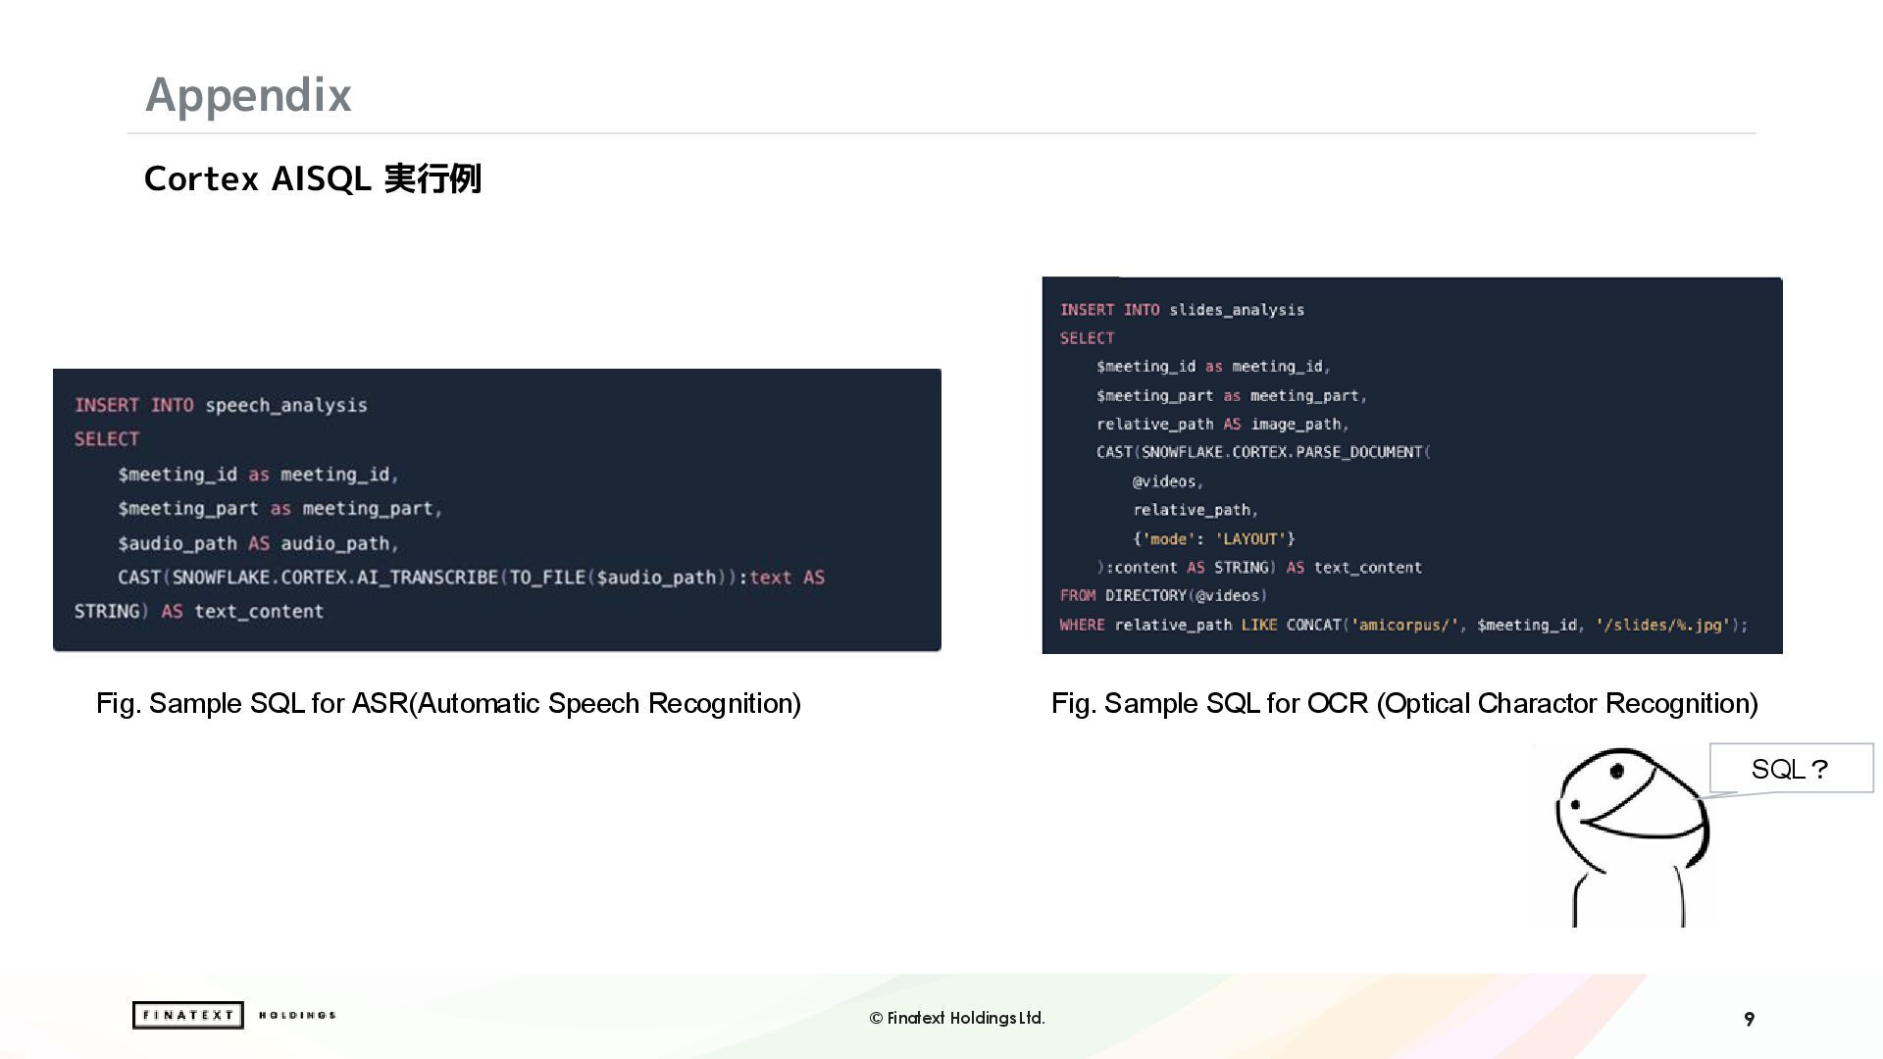1883x1059 pixels.
Task: Select the 'Cortex AISQL 実行例' subtitle
Action: [x=313, y=179]
